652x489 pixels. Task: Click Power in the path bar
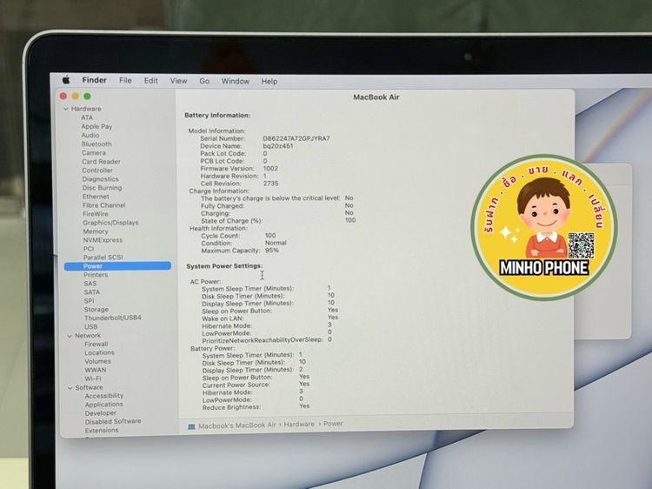pos(333,424)
